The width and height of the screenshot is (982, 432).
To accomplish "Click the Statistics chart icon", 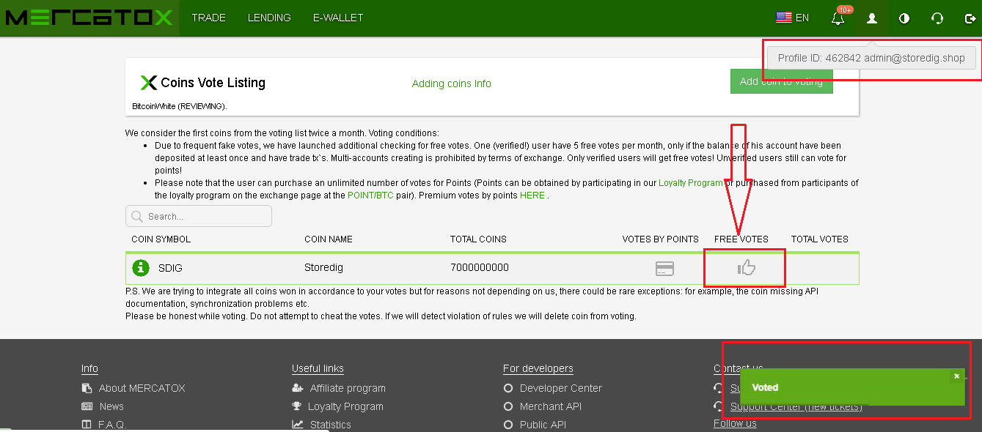I will coord(297,425).
